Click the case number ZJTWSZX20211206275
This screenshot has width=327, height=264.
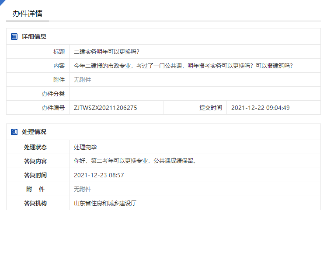tap(105, 108)
